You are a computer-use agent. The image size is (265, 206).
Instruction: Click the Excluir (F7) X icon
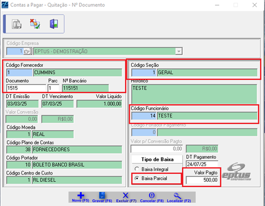point(125,195)
